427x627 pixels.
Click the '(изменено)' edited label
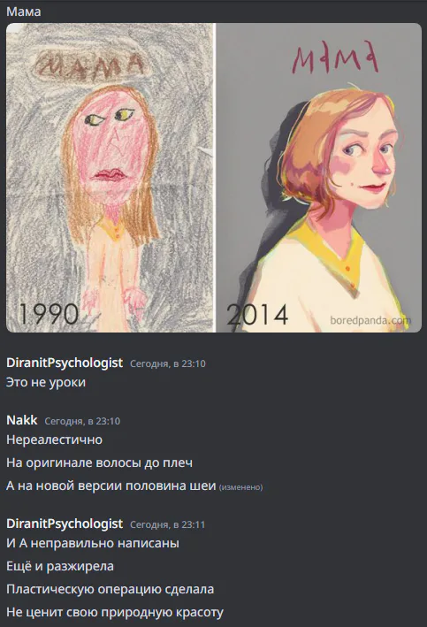pyautogui.click(x=241, y=487)
